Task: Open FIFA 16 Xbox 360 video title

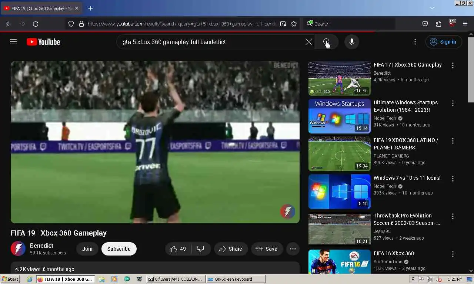Action: tap(394, 253)
